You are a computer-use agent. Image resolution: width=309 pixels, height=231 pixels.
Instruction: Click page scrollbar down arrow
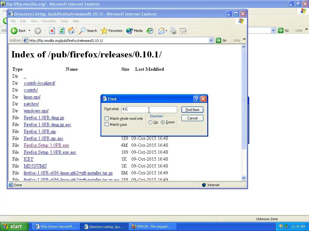244,178
